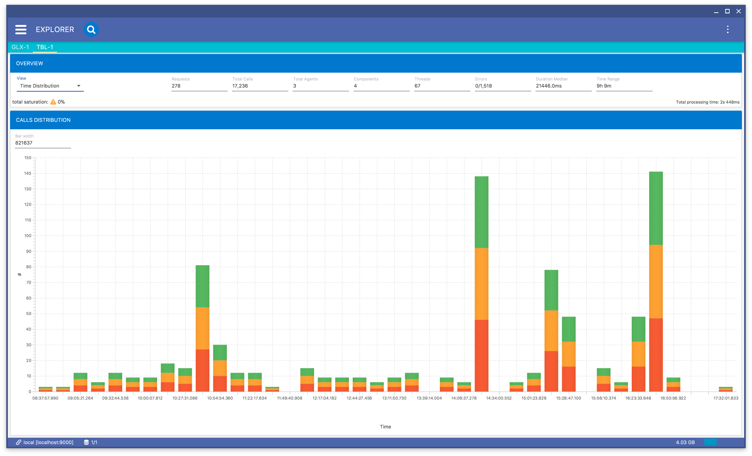Click the red segment of the 10:41 bar

[x=203, y=370]
